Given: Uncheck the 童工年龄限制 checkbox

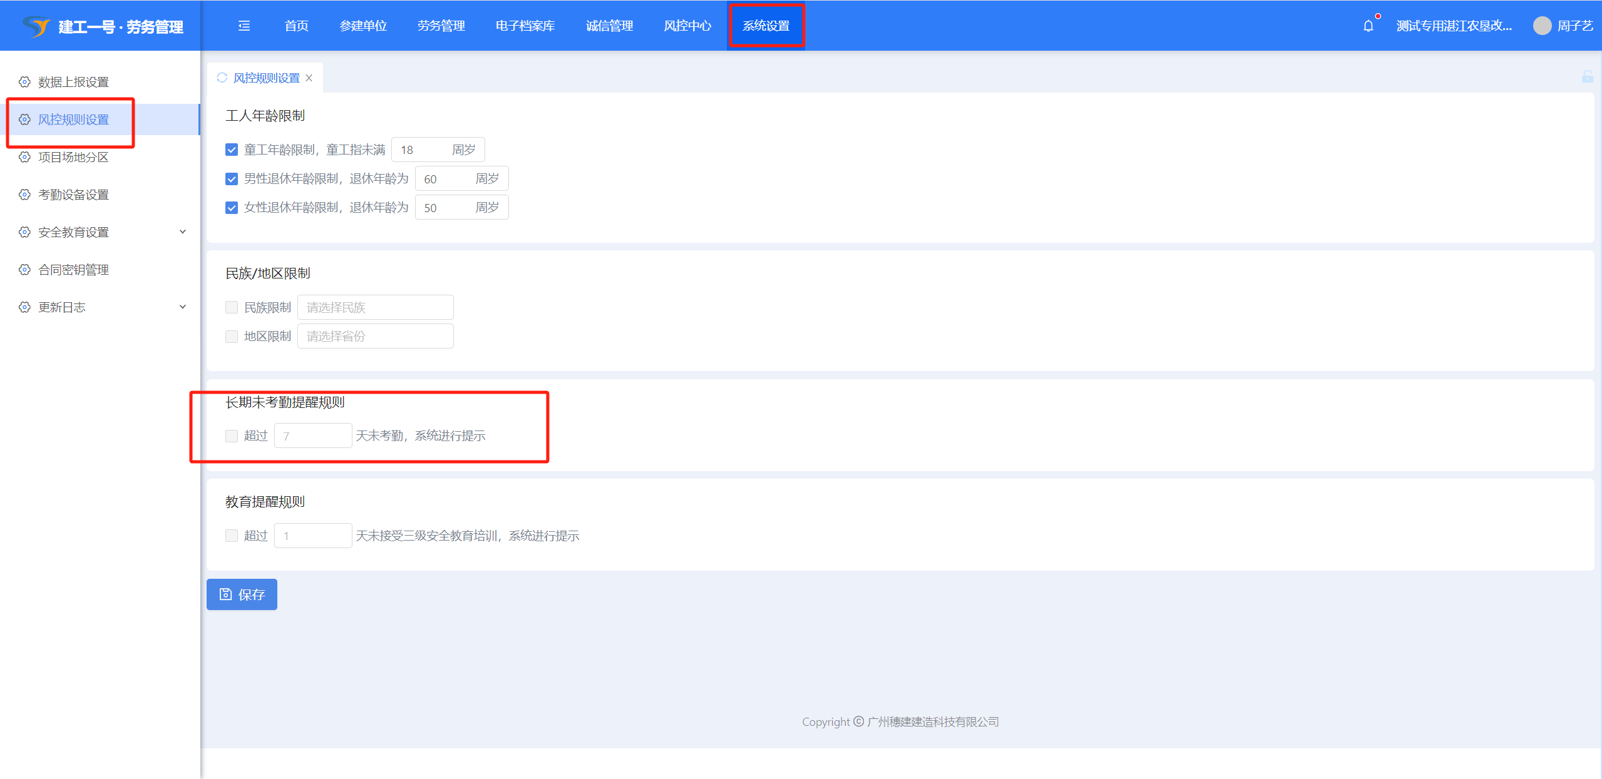Looking at the screenshot, I should 232,150.
